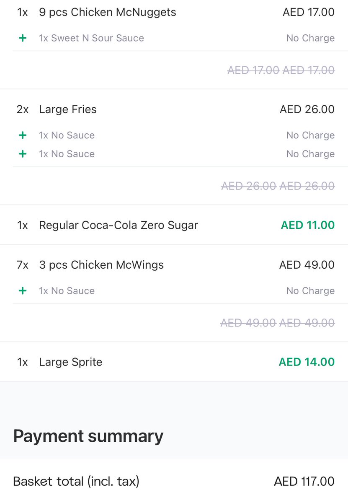Tap the Basket total (incl. tax) row
This screenshot has height=503, width=348.
(x=174, y=481)
